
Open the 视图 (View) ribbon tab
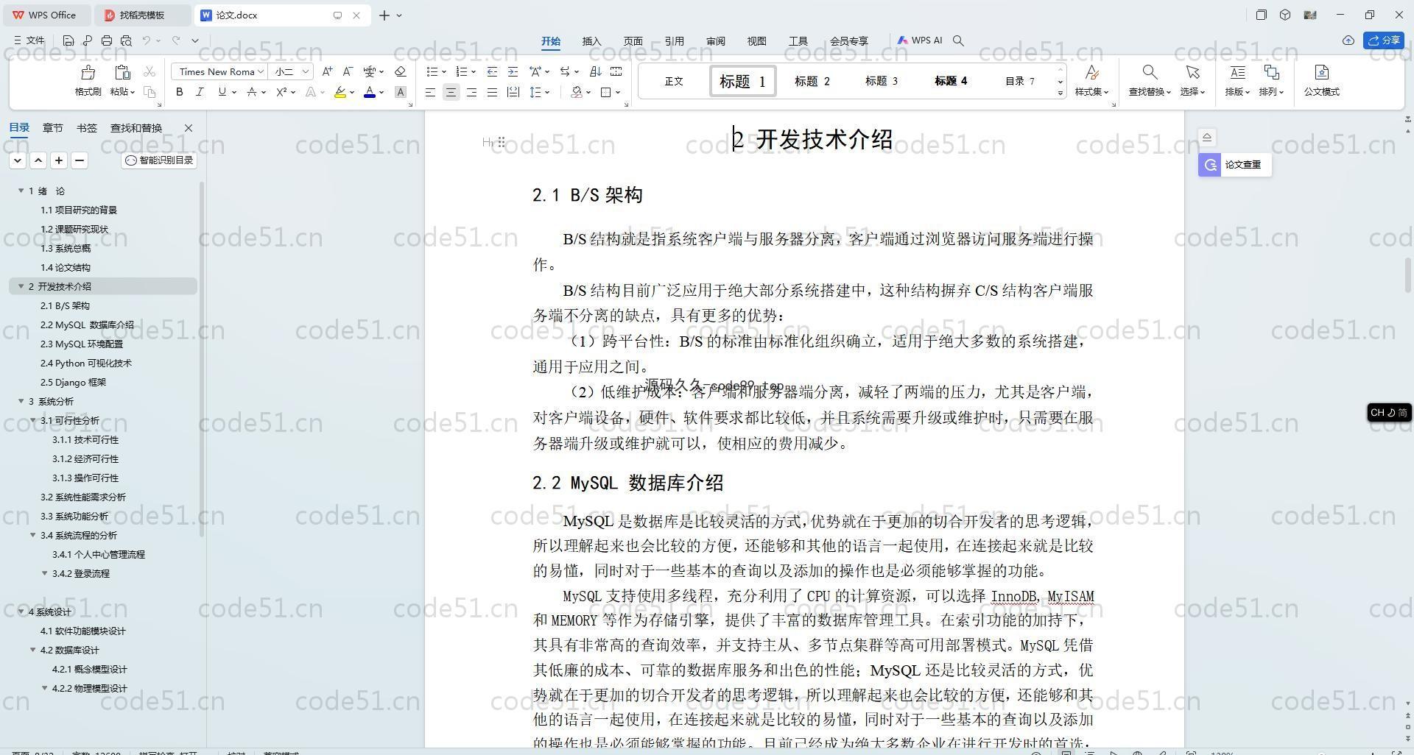[756, 41]
